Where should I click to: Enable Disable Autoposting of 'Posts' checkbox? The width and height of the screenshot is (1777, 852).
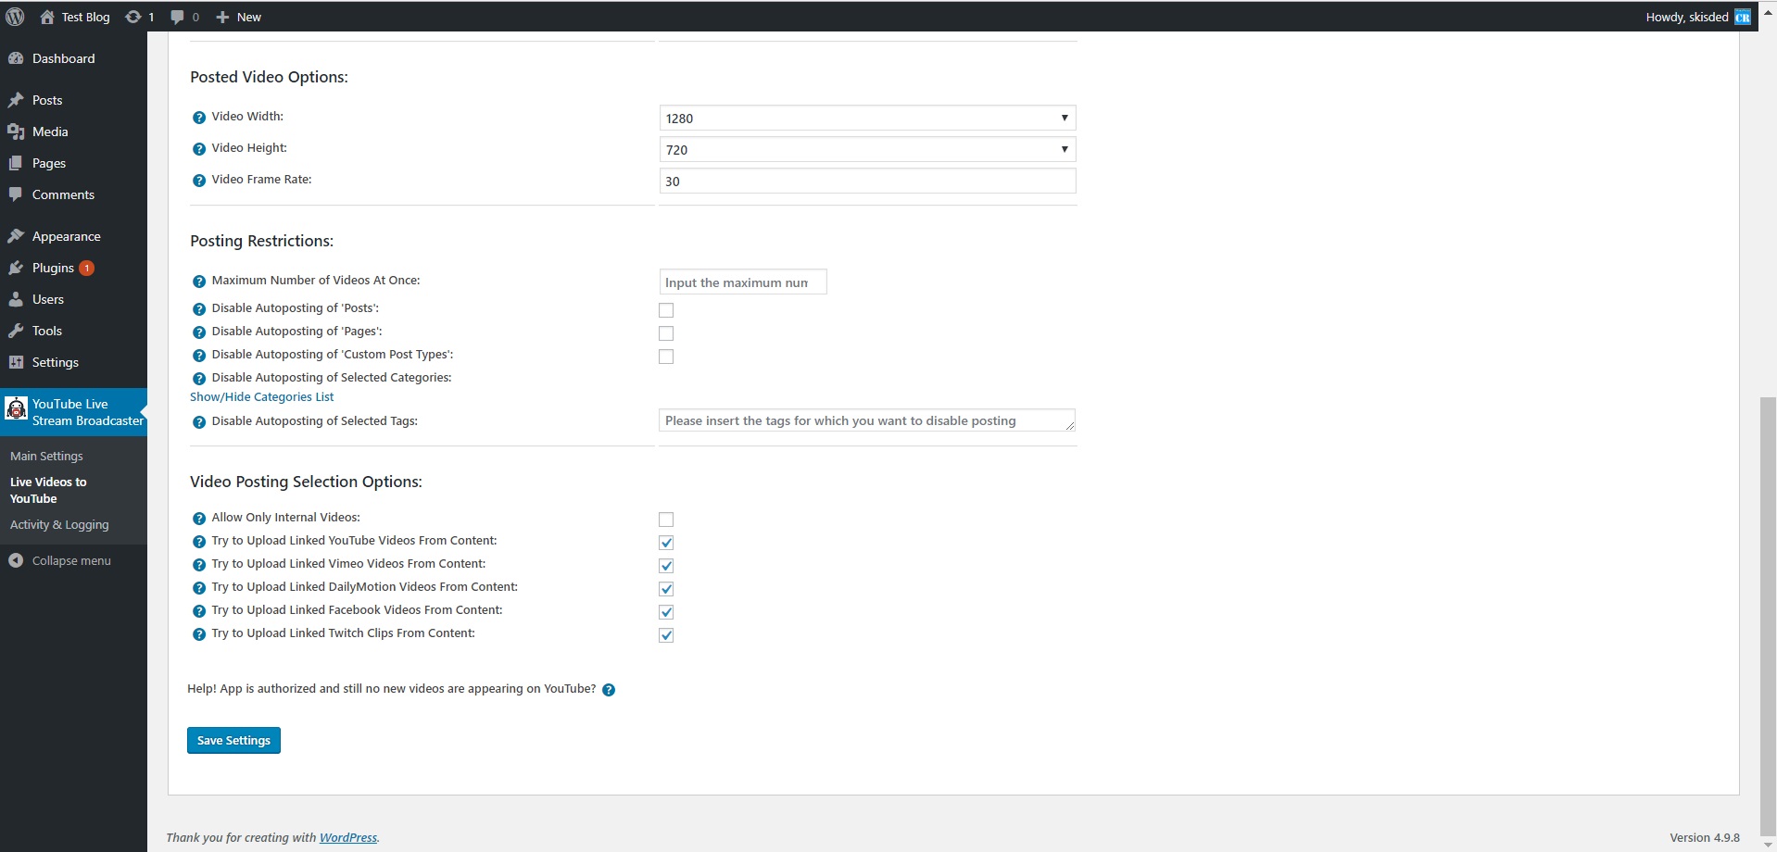click(x=666, y=309)
